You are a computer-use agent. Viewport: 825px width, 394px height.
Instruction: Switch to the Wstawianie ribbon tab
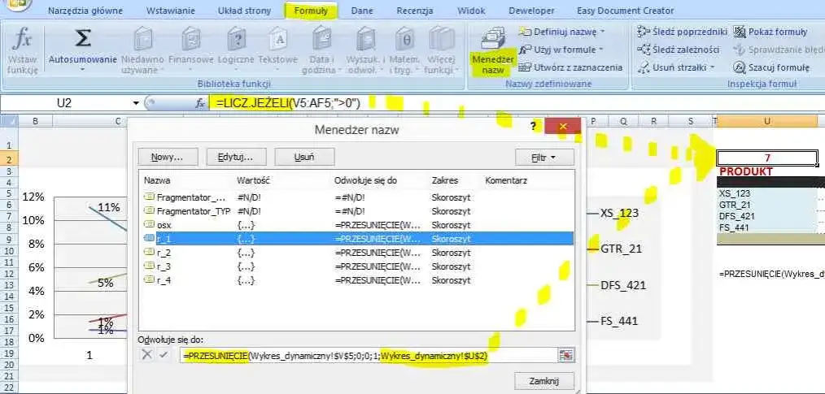[171, 11]
